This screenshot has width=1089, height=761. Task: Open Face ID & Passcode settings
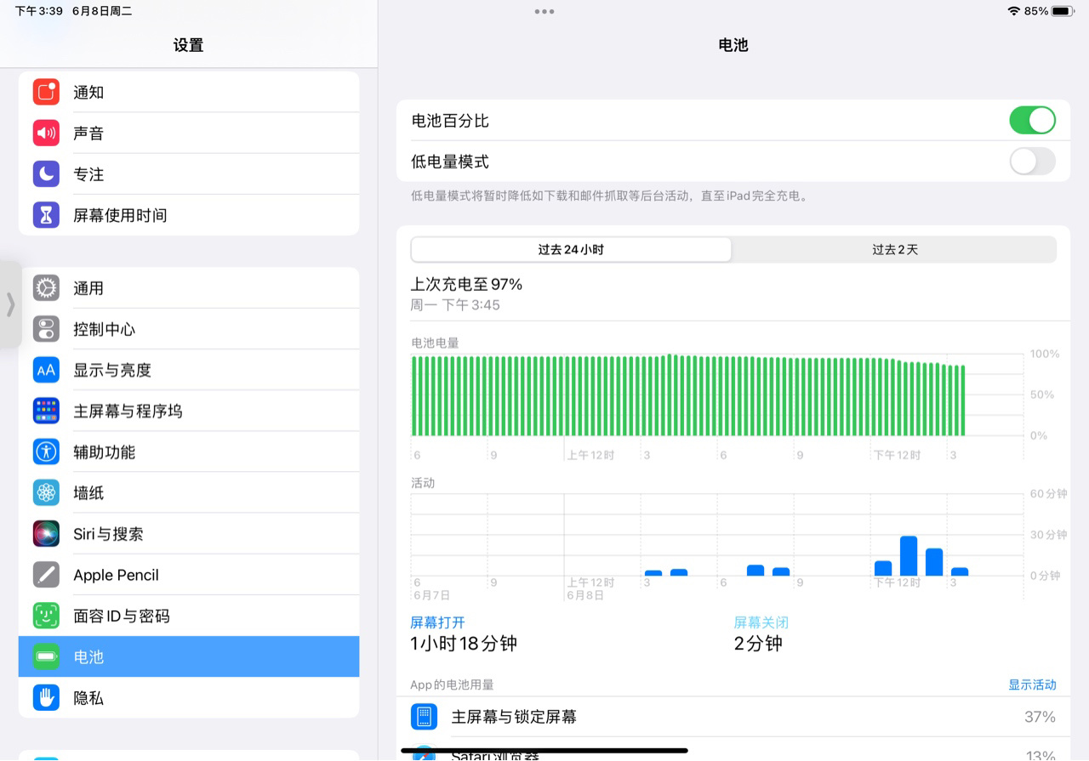click(46, 616)
